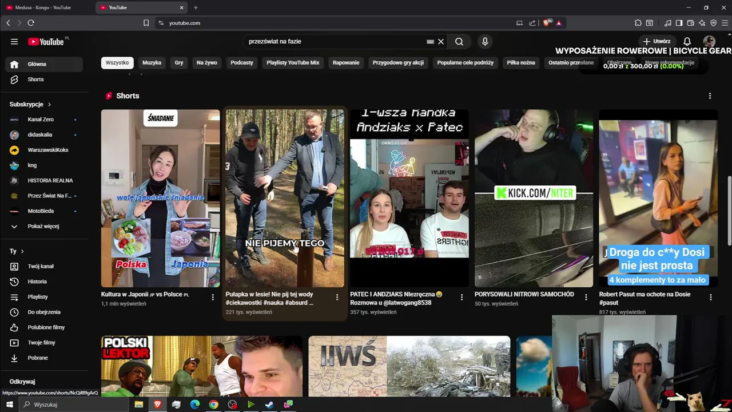Select Popularne cele podróży chip
Screen dimensions: 732x412
pyautogui.click(x=466, y=62)
